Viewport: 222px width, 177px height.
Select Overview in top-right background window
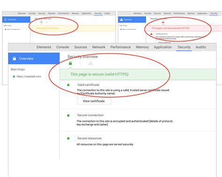pos(132,20)
